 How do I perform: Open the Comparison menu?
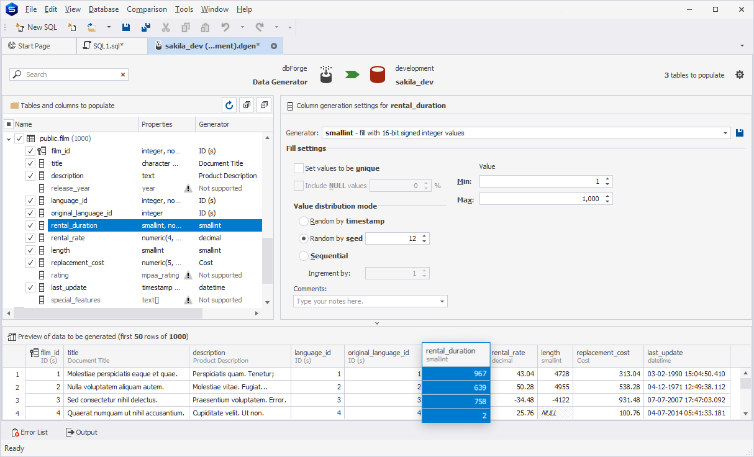(147, 9)
